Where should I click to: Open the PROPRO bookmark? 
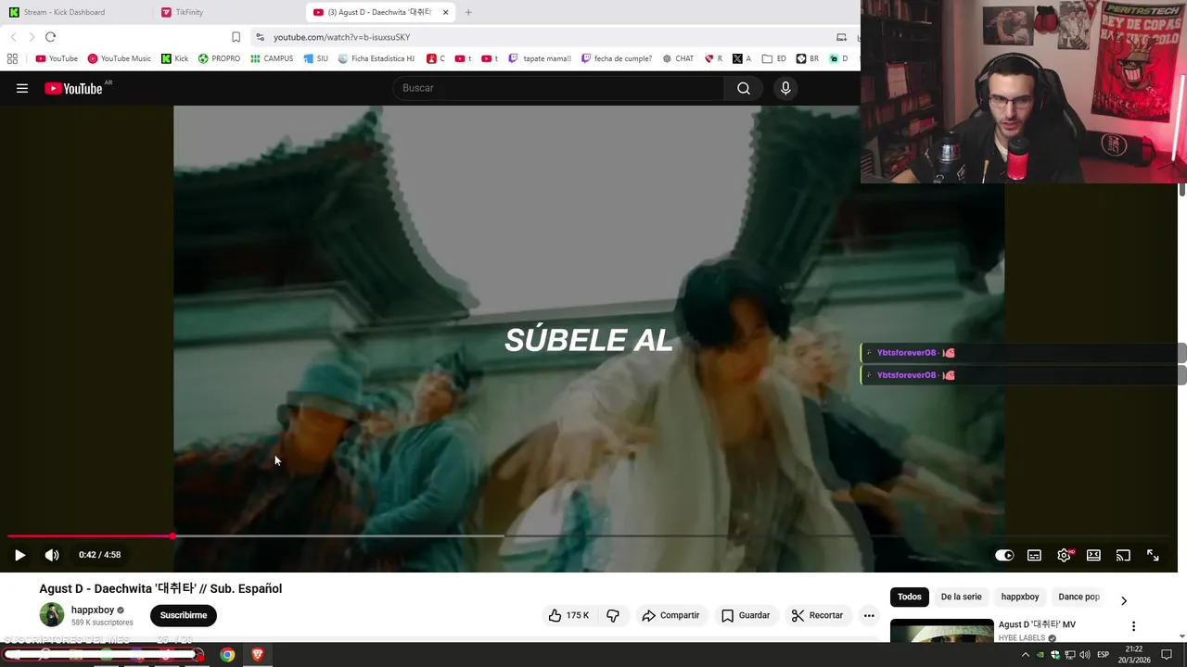click(x=219, y=58)
